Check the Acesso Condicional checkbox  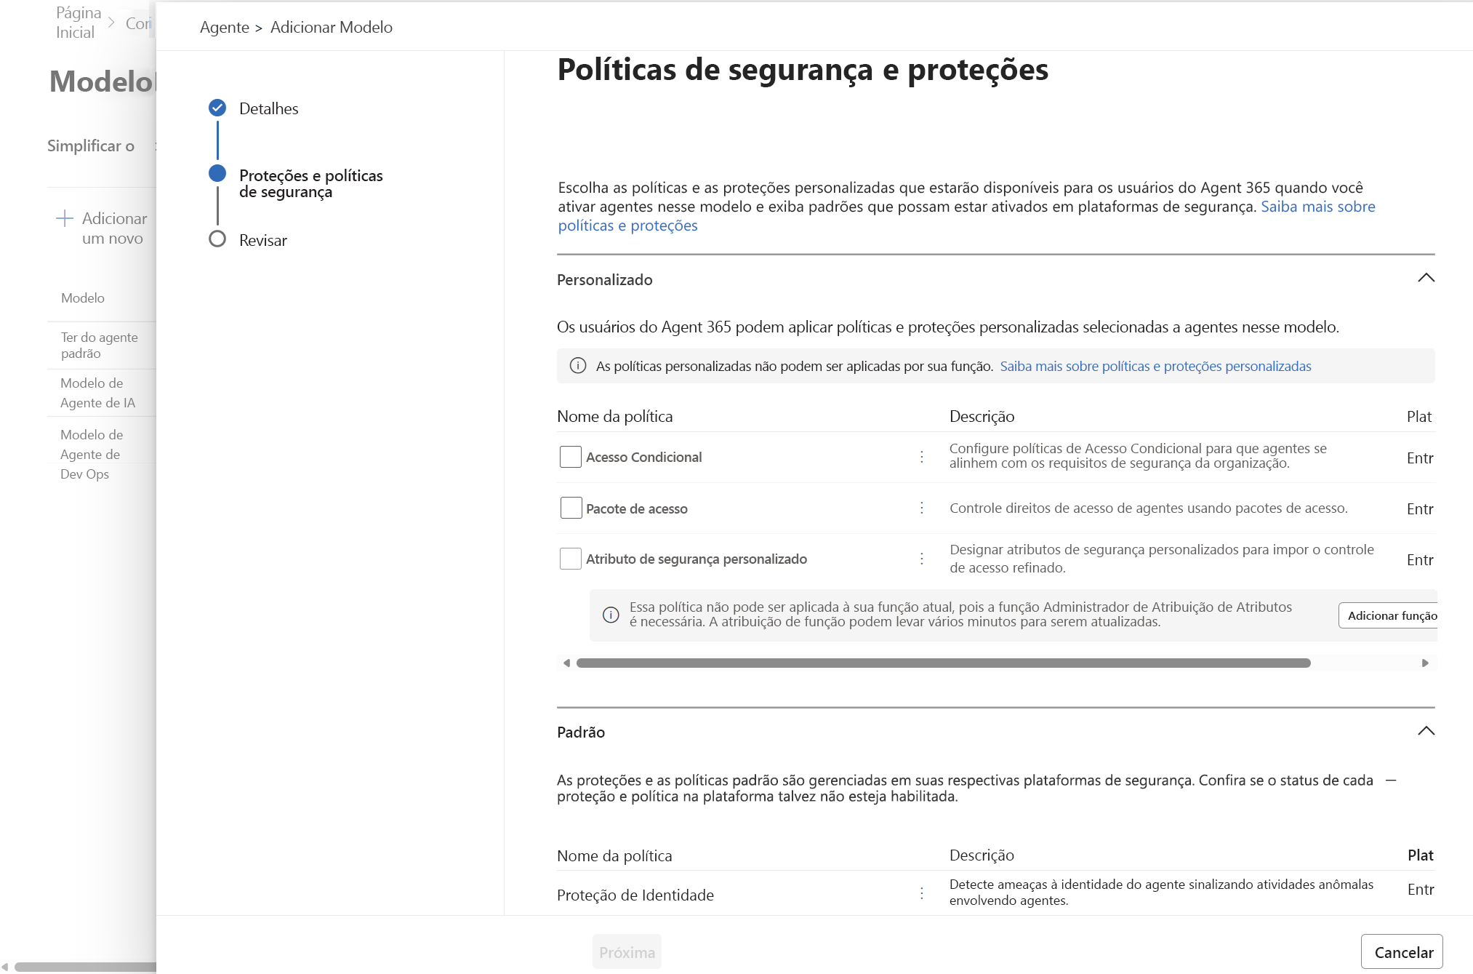point(571,457)
